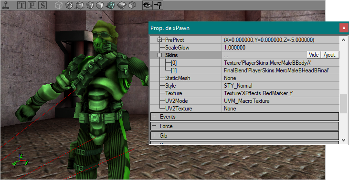Viewport: 349px width, 180px height.
Task: Select the light outlined cube perspective icon
Action: tap(59, 5)
